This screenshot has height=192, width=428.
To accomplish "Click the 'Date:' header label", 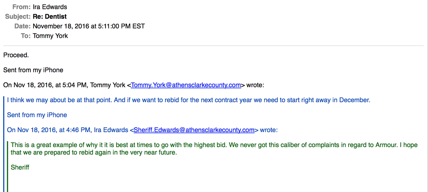I will tap(22, 26).
